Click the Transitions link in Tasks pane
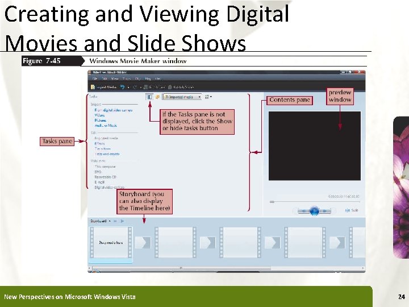Screen dimensions: 409x307 [x=102, y=149]
